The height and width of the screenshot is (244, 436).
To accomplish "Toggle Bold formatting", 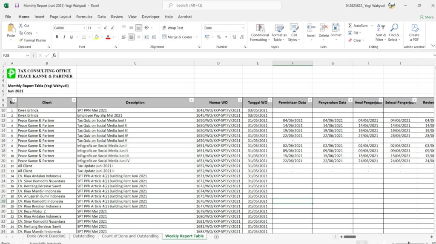I will pos(57,37).
